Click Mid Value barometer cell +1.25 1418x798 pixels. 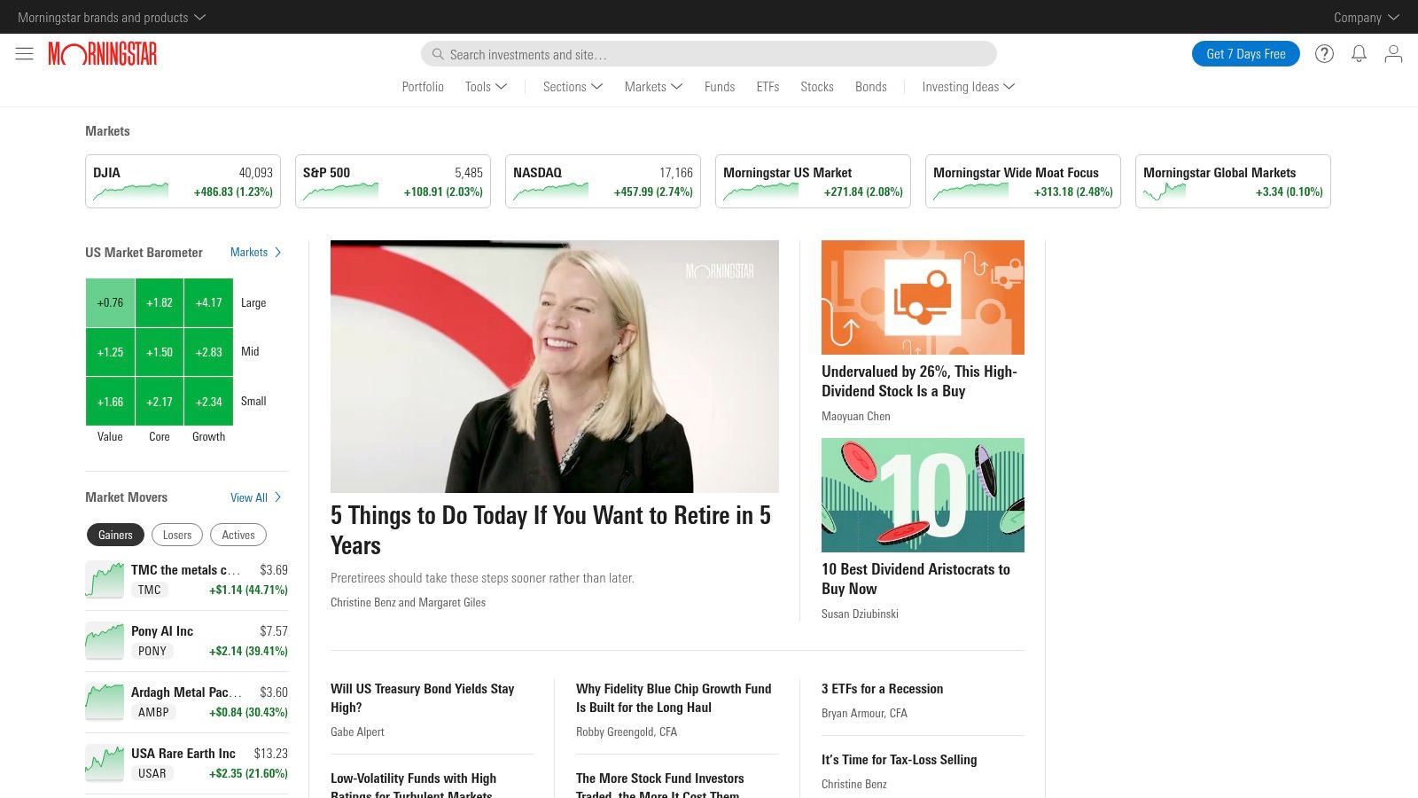(x=110, y=352)
